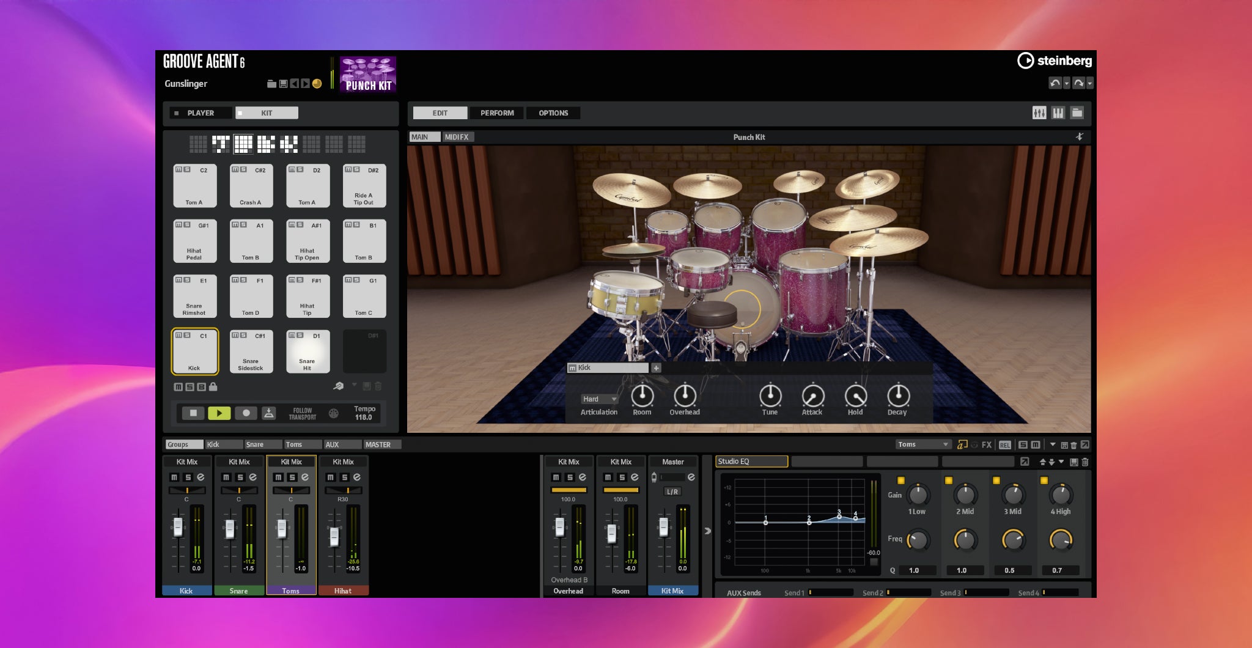This screenshot has height=648, width=1252.
Task: Click the record button in the transport
Action: (x=246, y=413)
